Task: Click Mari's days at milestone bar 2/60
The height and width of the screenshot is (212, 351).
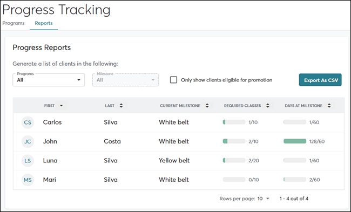Action: (295, 179)
